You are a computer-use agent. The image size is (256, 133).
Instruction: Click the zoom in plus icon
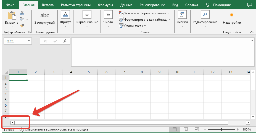(238, 129)
